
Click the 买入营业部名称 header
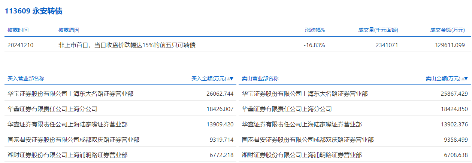pyautogui.click(x=26, y=79)
